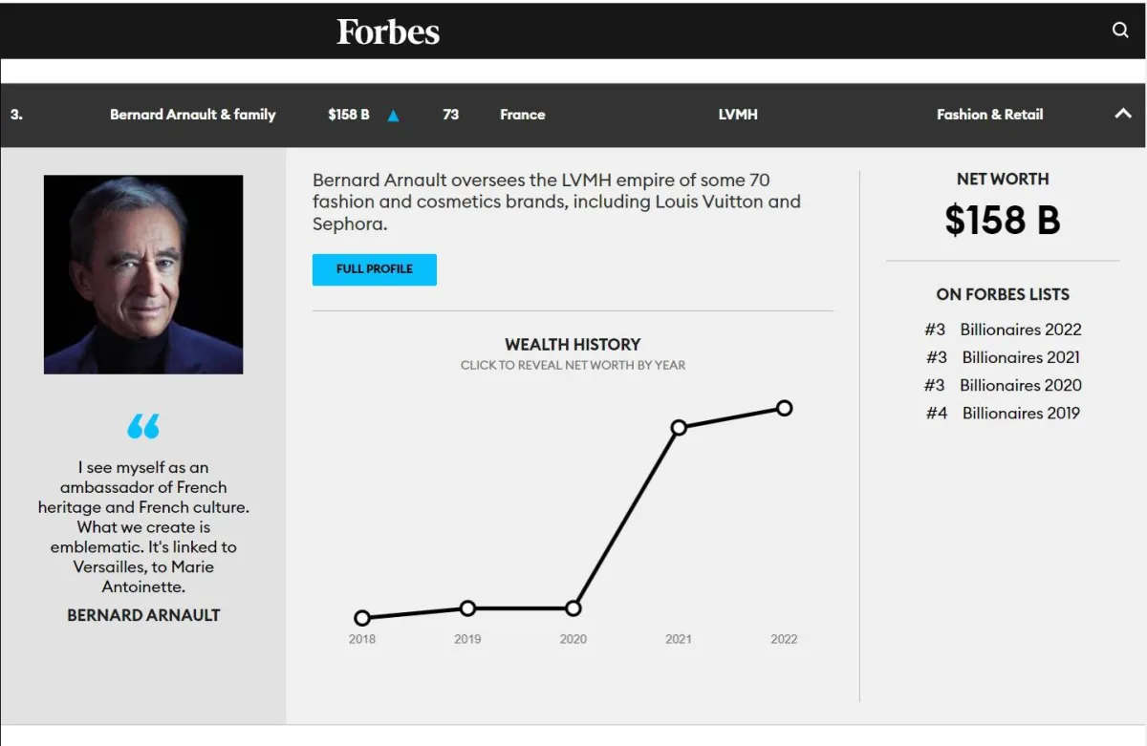This screenshot has width=1147, height=746.
Task: Click the blue quotation mark icon
Action: coord(143,426)
